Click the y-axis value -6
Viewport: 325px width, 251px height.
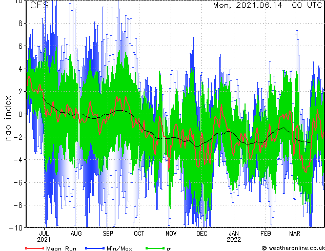18,182
